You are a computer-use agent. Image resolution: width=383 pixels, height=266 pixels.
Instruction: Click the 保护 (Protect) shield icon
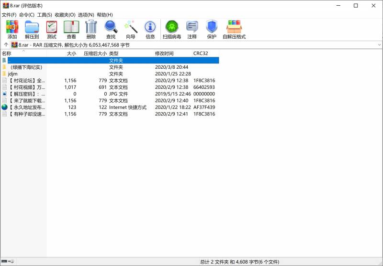click(212, 30)
